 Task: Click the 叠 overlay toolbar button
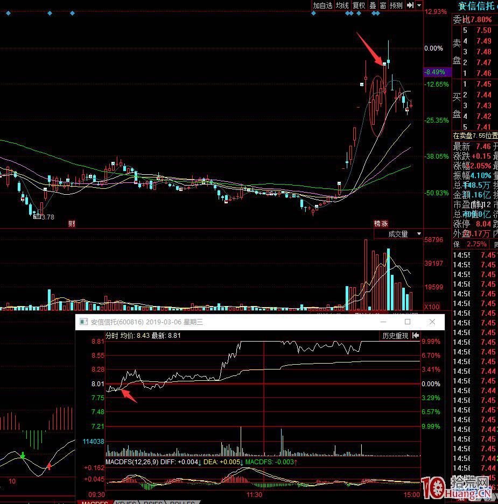pos(373,5)
